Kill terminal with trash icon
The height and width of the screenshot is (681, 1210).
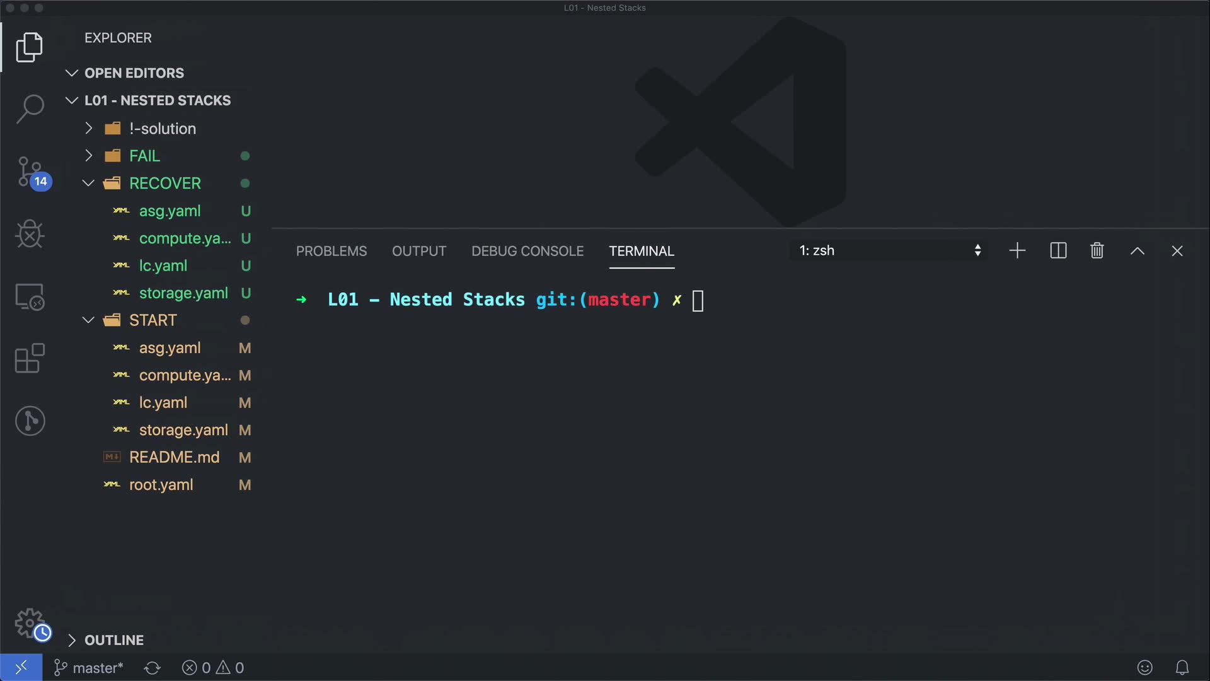(1097, 251)
